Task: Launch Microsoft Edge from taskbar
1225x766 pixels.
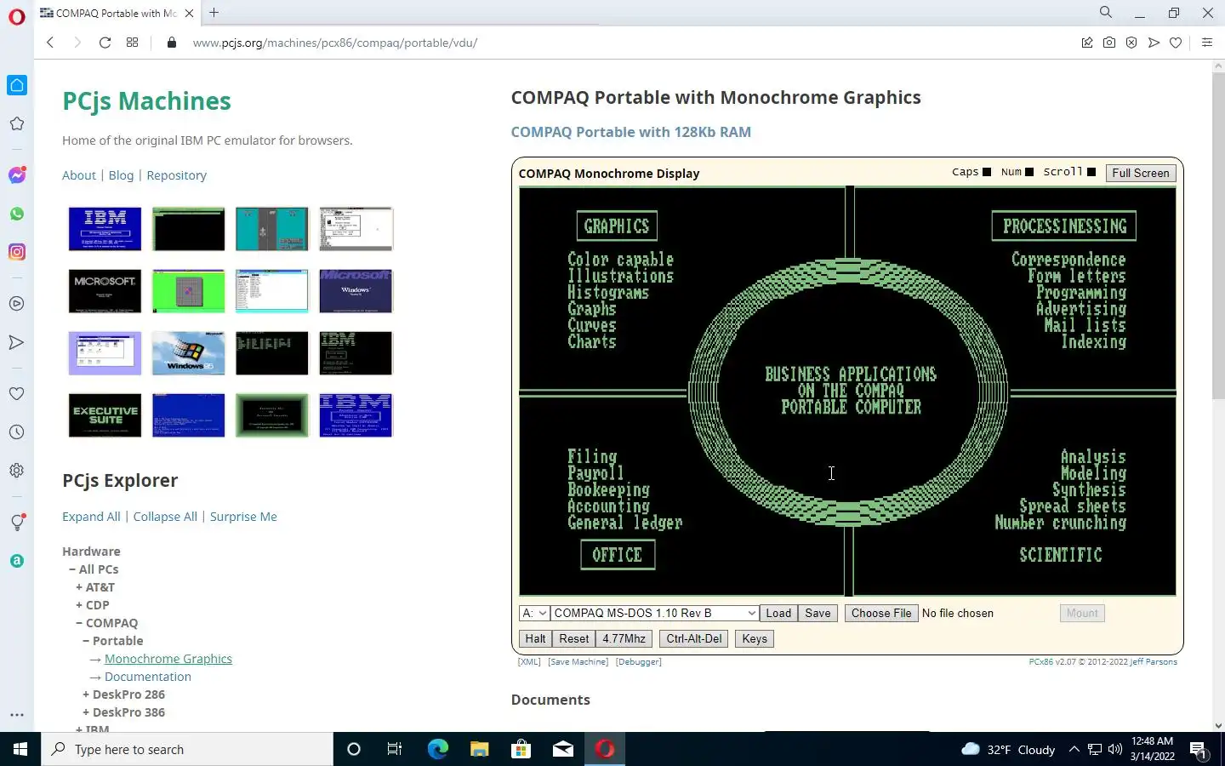Action: pyautogui.click(x=437, y=749)
